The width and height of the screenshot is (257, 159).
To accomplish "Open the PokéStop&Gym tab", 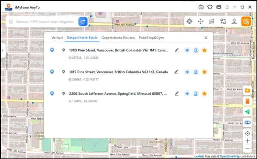I will [x=151, y=38].
